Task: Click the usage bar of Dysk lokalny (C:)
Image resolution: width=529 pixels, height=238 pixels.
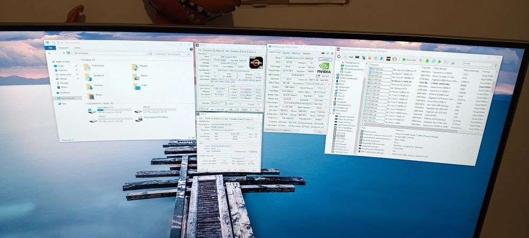Action: [114, 110]
